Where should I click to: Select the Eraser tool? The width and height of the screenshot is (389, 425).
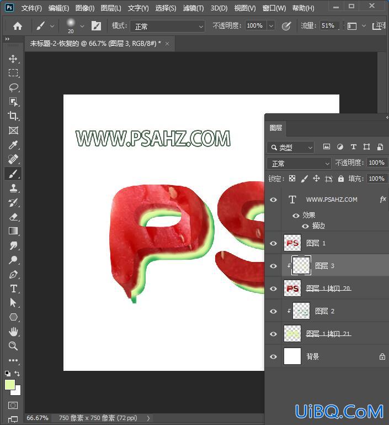[x=13, y=217]
